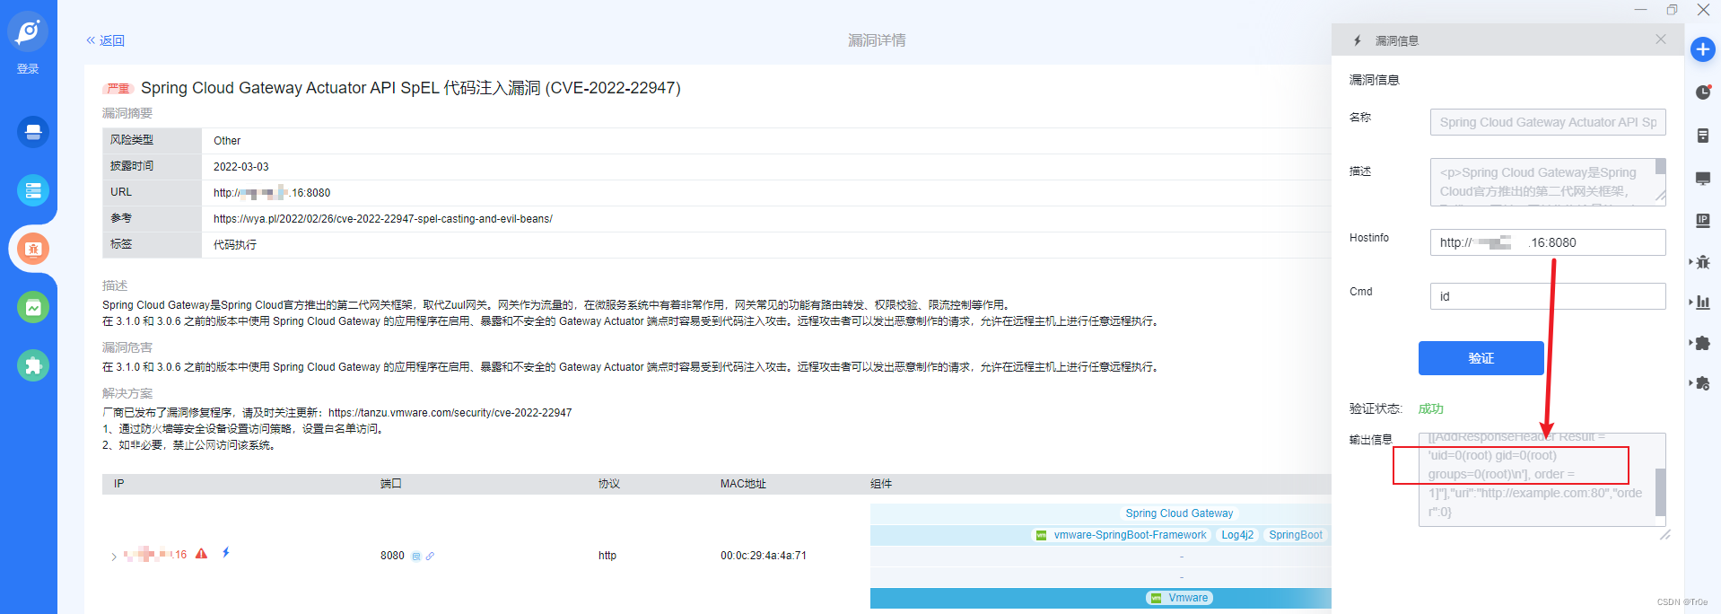Minimize the window with the title bar button
The height and width of the screenshot is (614, 1721).
pyautogui.click(x=1640, y=10)
